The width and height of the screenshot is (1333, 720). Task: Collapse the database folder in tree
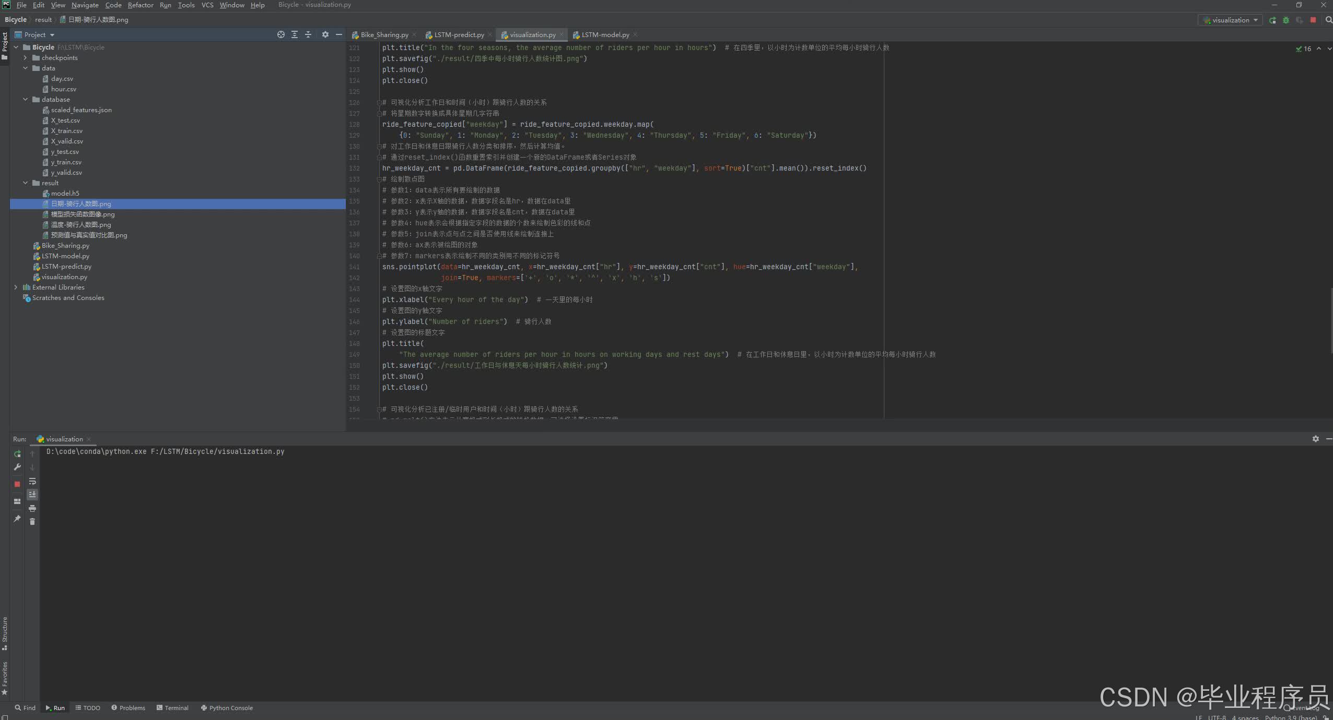[25, 99]
